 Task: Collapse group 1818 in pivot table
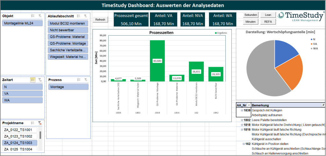242,125
